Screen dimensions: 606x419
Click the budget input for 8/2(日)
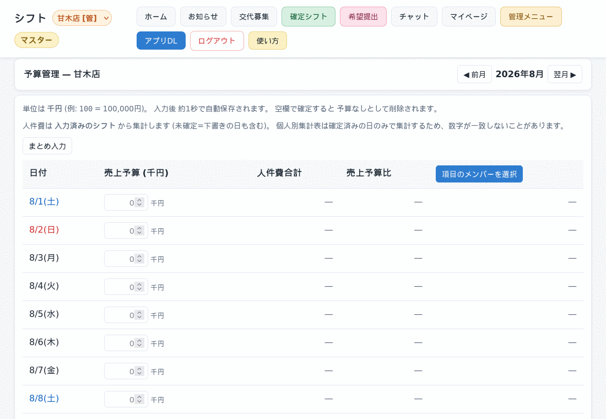click(126, 230)
